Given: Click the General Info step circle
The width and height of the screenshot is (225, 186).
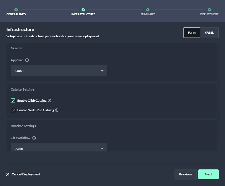Looking at the screenshot, I should click(x=16, y=10).
